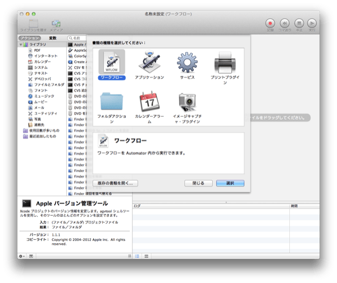Pick the イメージキャプチャ・プラグイン camera icon

[187, 102]
